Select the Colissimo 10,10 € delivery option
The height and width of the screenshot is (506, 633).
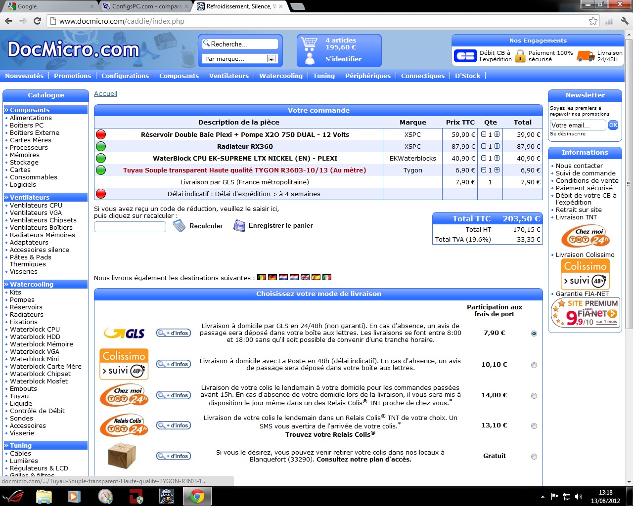534,365
